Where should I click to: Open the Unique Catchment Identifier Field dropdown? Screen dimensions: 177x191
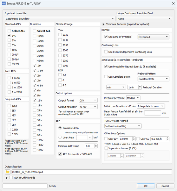[x=144, y=19]
